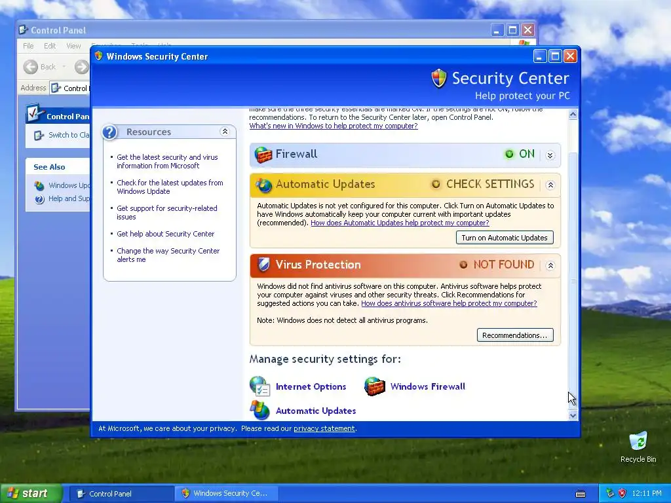
Task: Click the Virus Protection shield icon
Action: click(263, 265)
